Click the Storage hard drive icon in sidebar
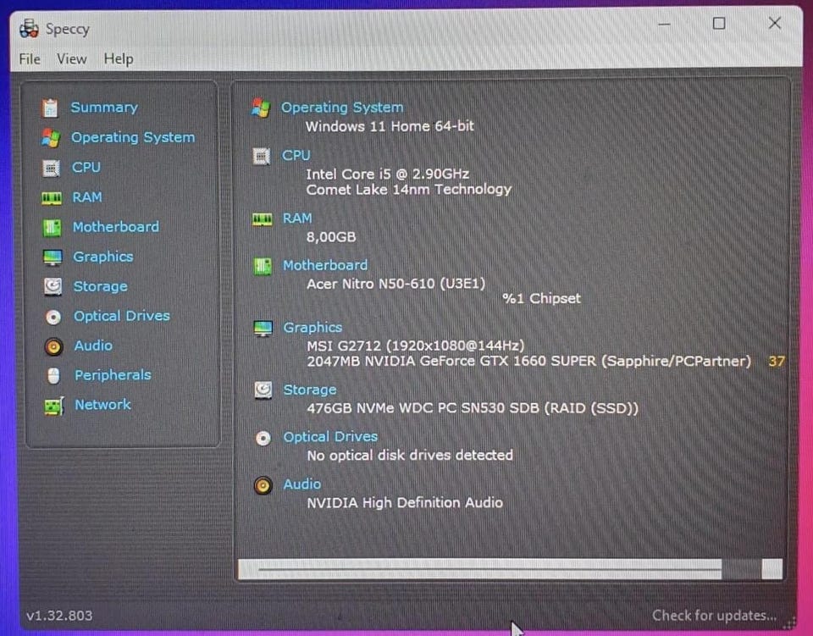The width and height of the screenshot is (813, 636). [x=53, y=286]
